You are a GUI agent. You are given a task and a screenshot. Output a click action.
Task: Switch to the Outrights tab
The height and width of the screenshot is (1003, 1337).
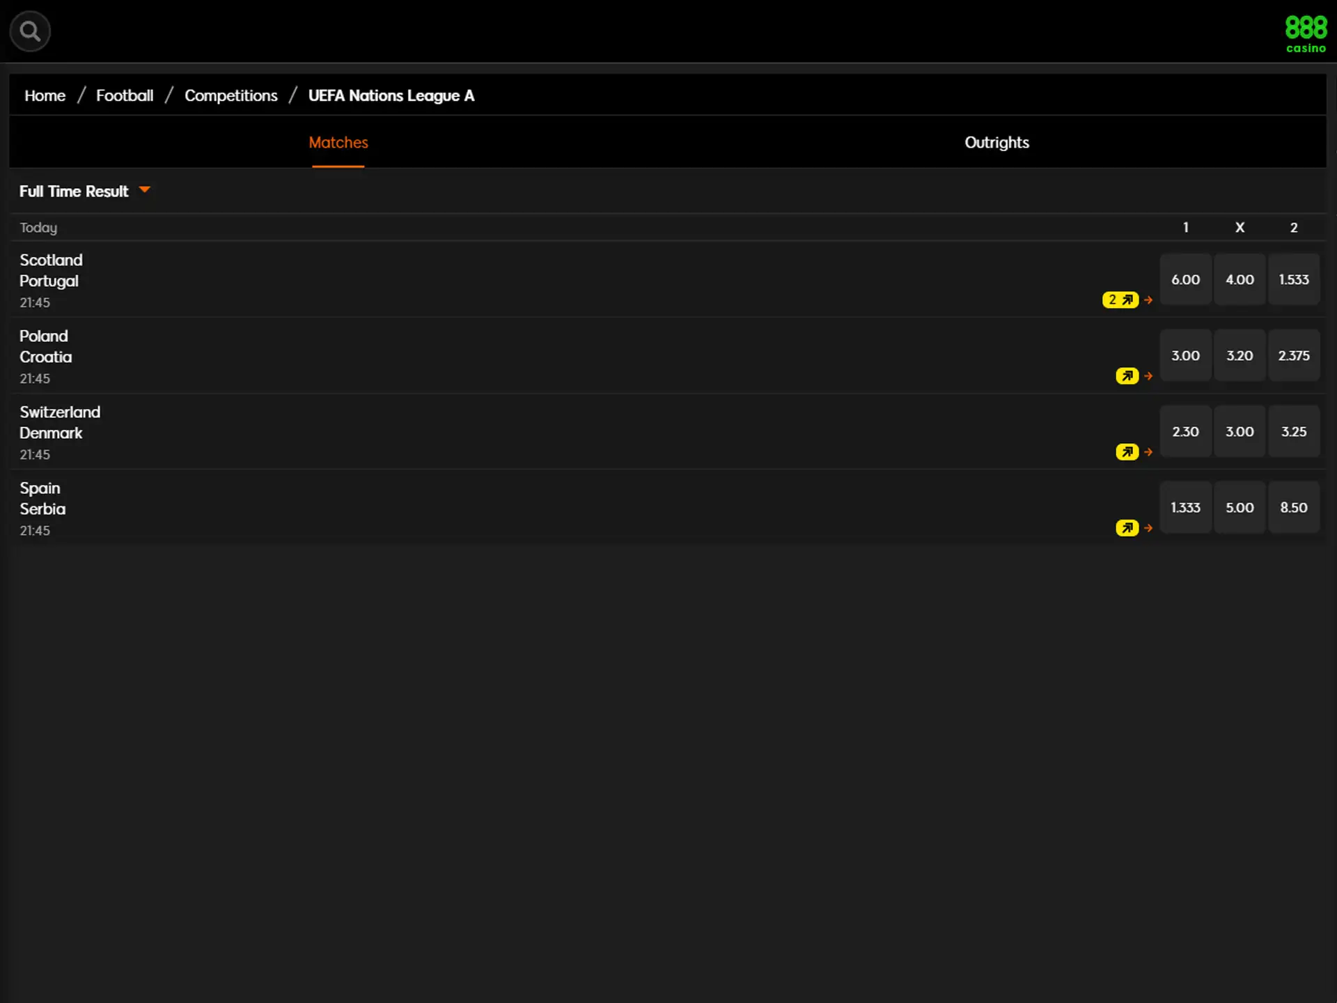point(997,141)
